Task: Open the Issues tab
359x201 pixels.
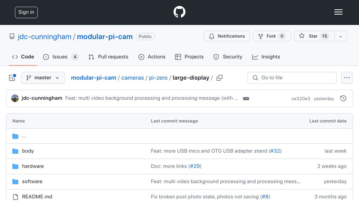Action: 61,57
